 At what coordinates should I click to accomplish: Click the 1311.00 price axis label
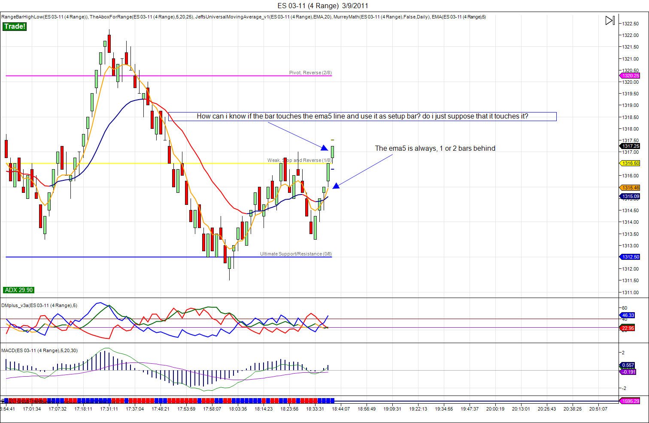pos(630,292)
